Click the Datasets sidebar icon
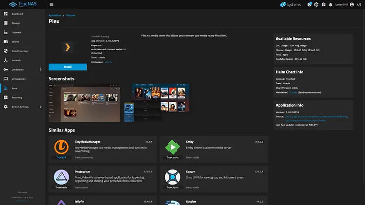 [5, 32]
